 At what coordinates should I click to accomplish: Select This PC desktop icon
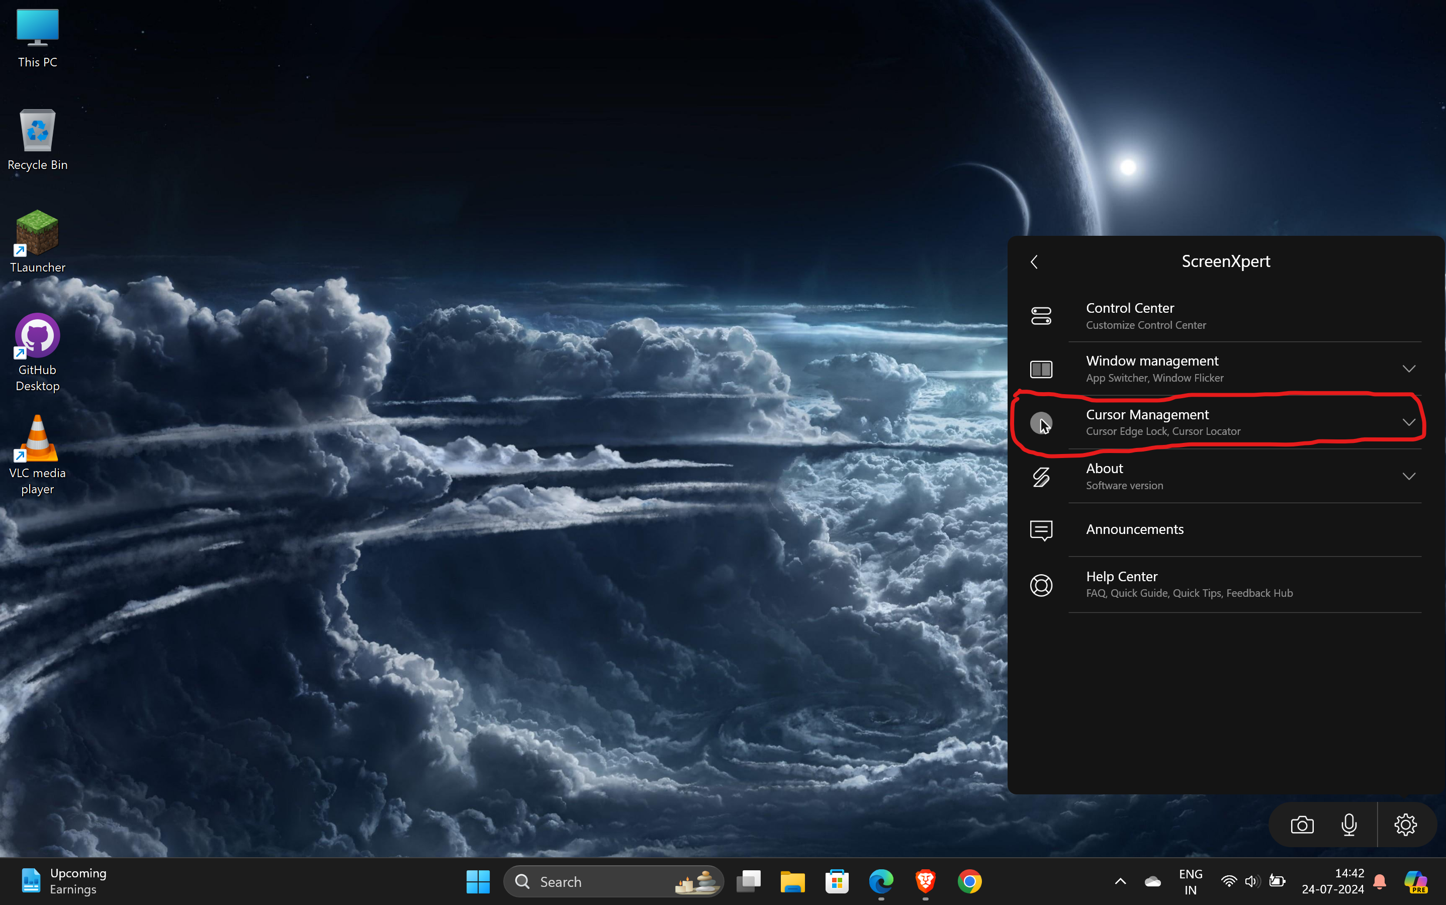tap(37, 38)
